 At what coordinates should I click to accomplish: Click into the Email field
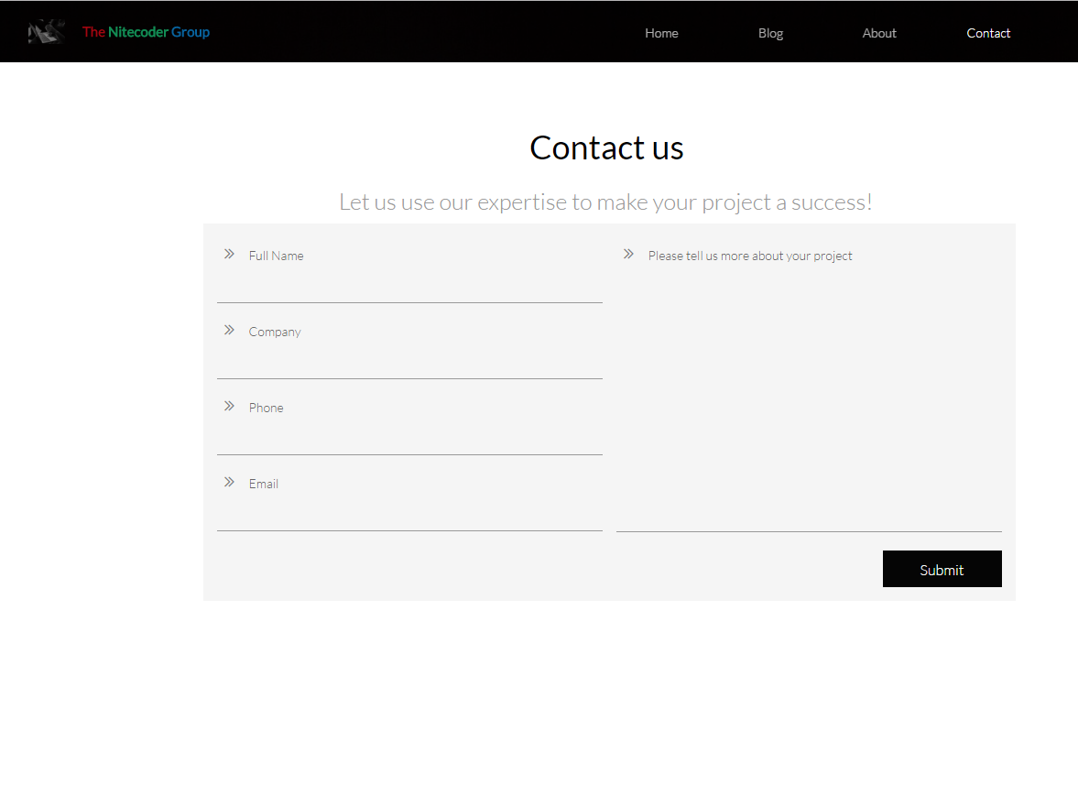[x=409, y=498]
